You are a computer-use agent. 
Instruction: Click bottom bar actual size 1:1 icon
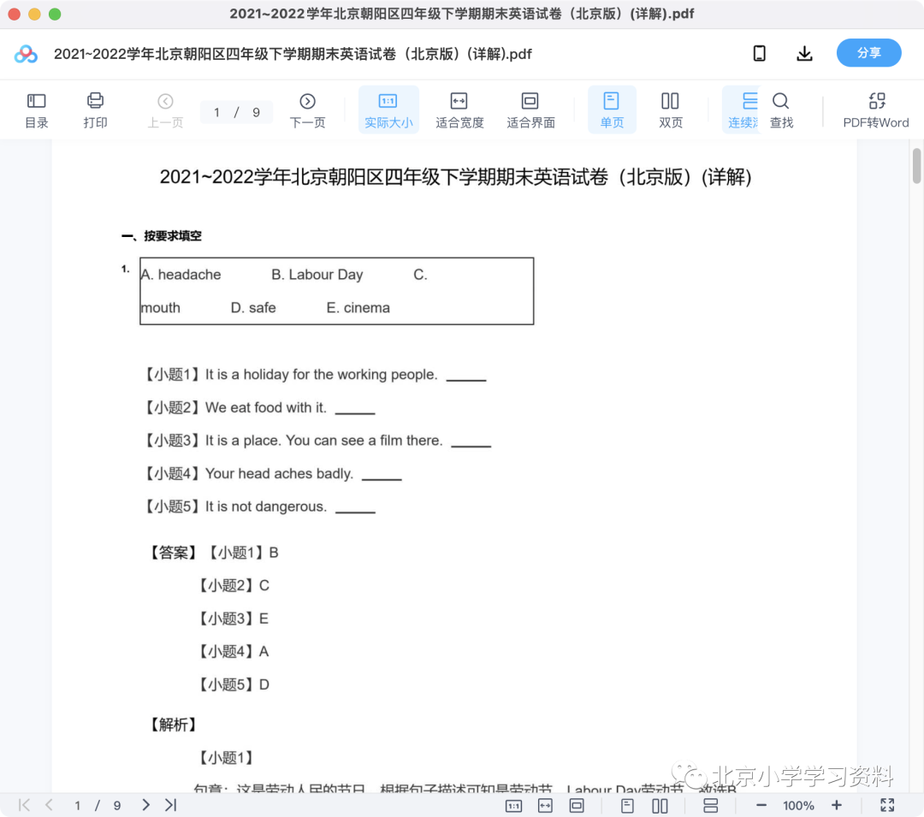click(514, 805)
